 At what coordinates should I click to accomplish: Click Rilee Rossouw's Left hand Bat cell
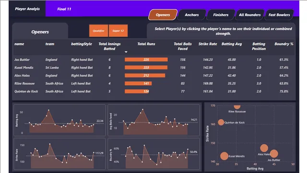click(x=81, y=83)
